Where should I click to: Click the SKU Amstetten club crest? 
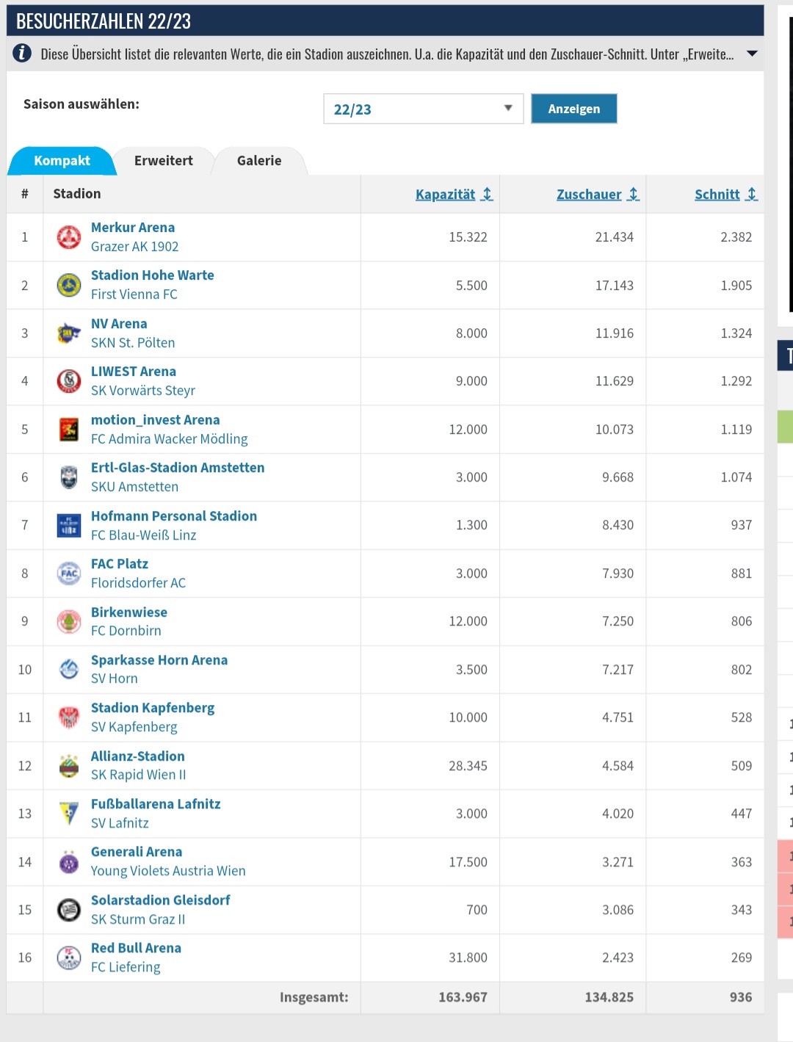[x=69, y=477]
